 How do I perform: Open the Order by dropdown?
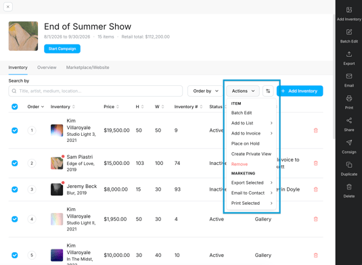[x=205, y=91]
